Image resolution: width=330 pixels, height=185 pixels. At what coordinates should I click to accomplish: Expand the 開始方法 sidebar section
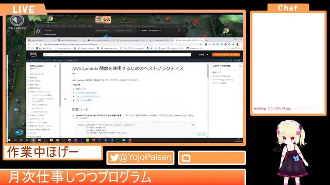pyautogui.click(x=28, y=78)
